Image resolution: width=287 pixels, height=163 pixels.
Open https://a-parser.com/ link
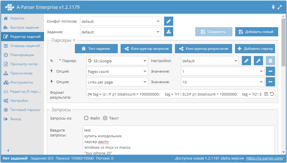click(x=265, y=158)
